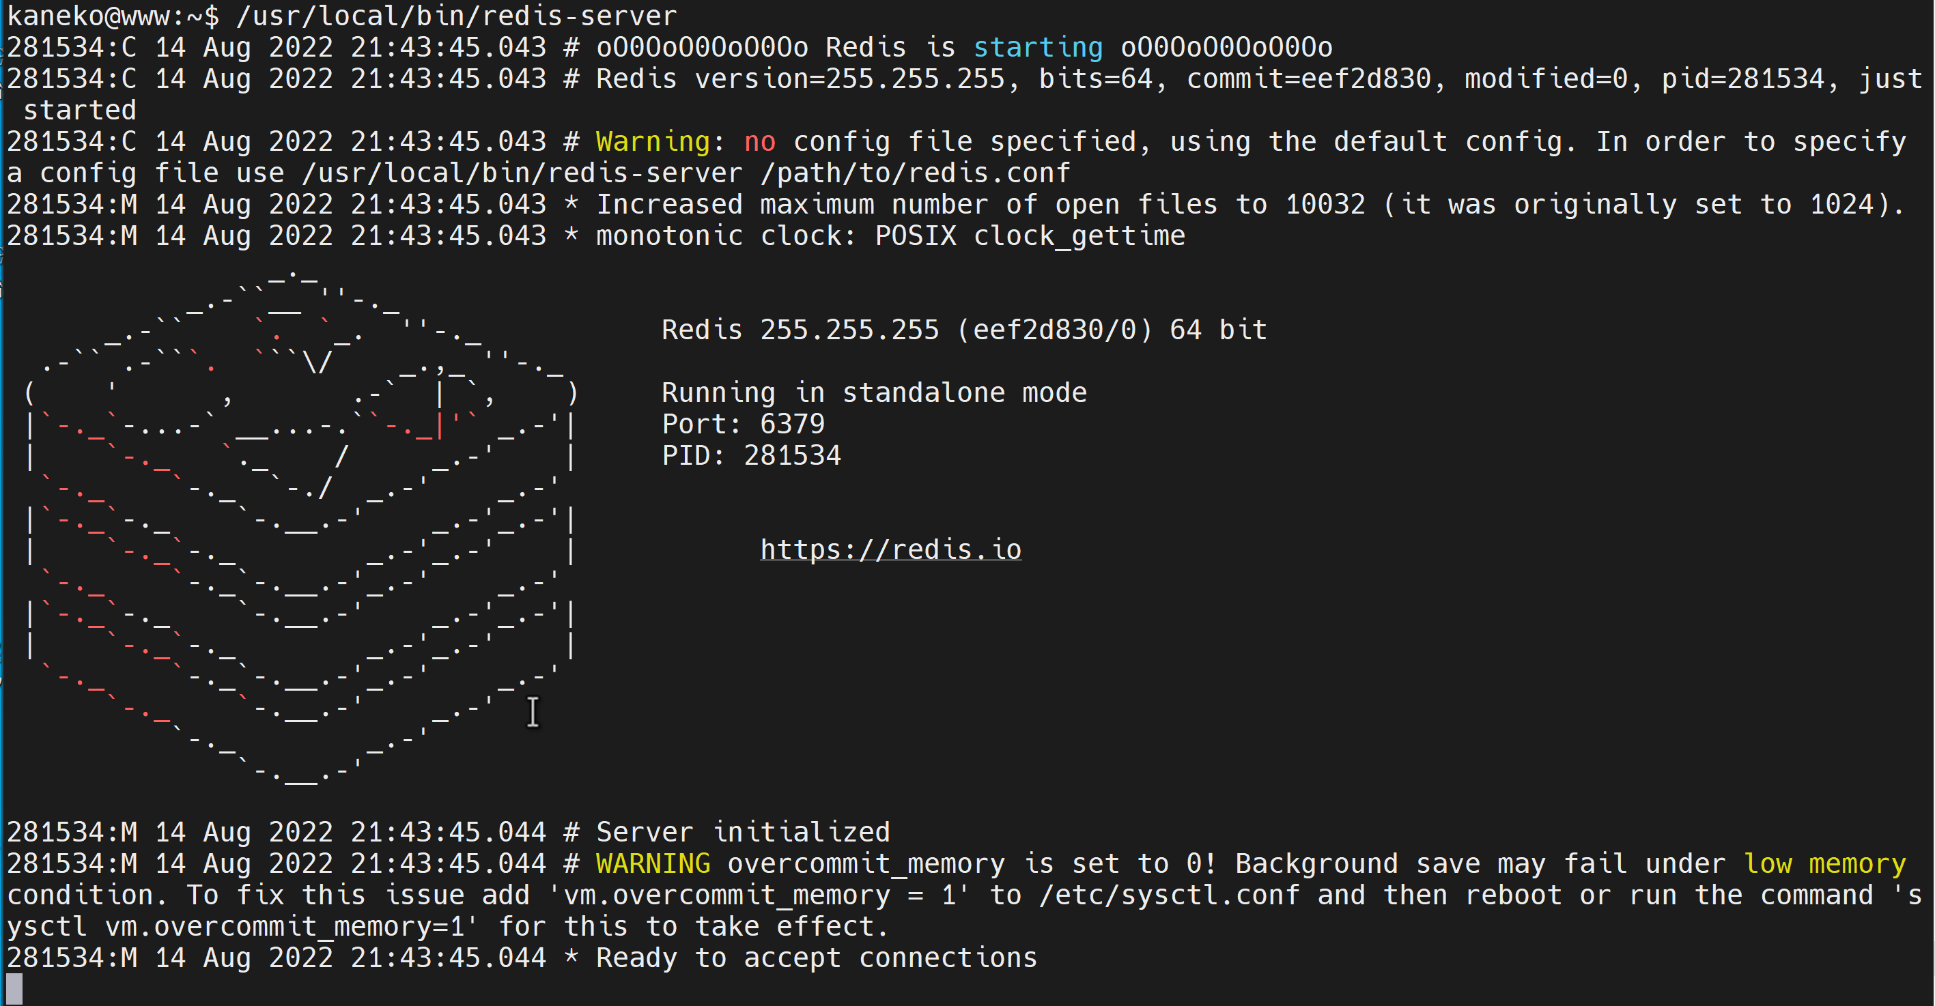Click the 'monotonic clock: POSIX clock_gettime' text
1935x1006 pixels.
click(x=890, y=235)
